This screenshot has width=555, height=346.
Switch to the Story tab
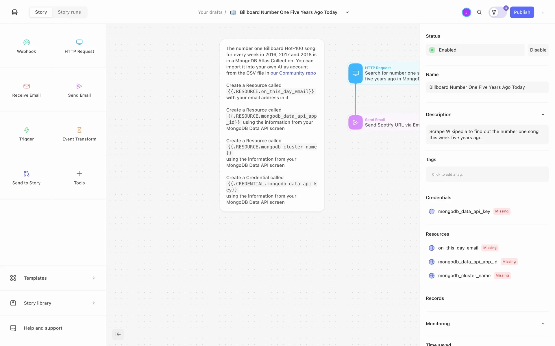click(x=41, y=12)
